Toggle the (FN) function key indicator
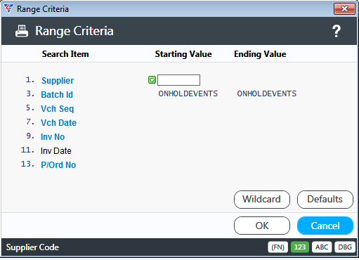The image size is (359, 260). coord(278,247)
